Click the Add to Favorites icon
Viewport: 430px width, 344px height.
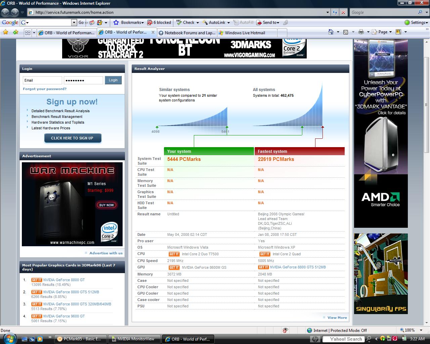click(15, 32)
